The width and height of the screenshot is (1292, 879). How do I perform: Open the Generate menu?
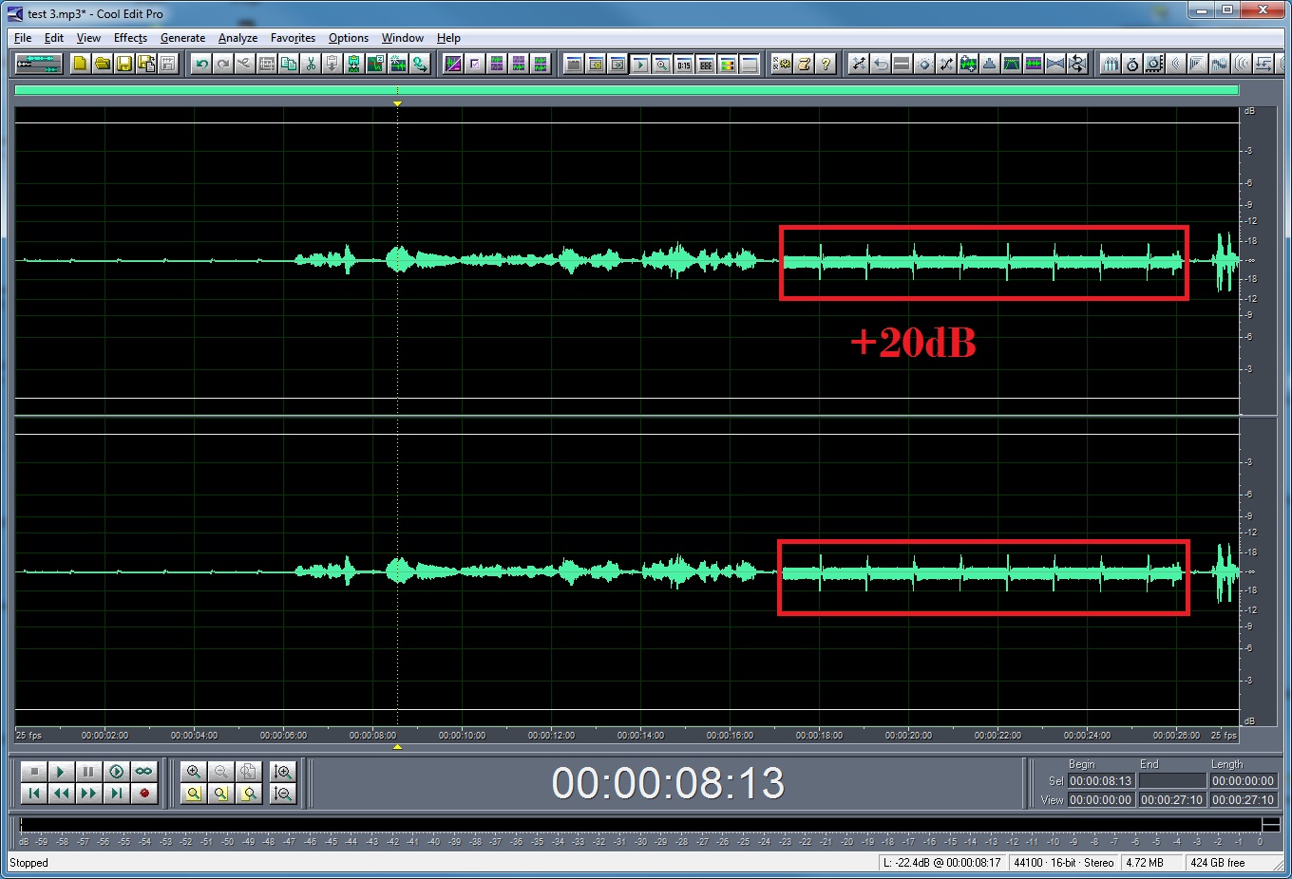coord(182,38)
